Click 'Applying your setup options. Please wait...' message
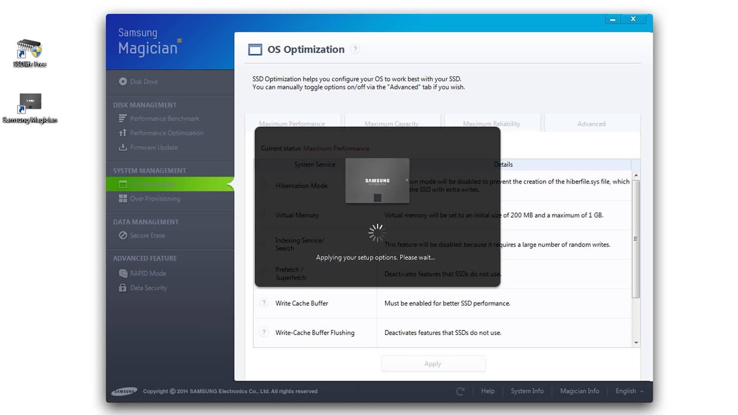This screenshot has width=738, height=415. [x=375, y=258]
